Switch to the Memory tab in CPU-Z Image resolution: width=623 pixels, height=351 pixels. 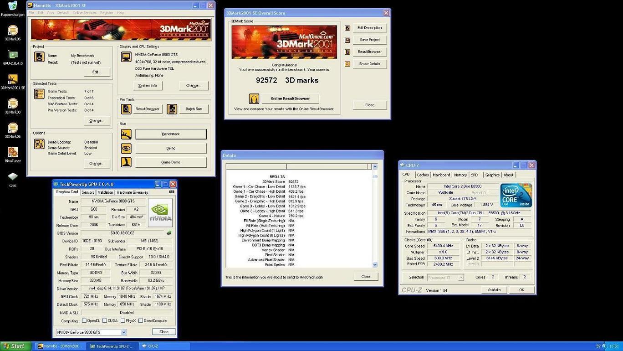click(460, 175)
